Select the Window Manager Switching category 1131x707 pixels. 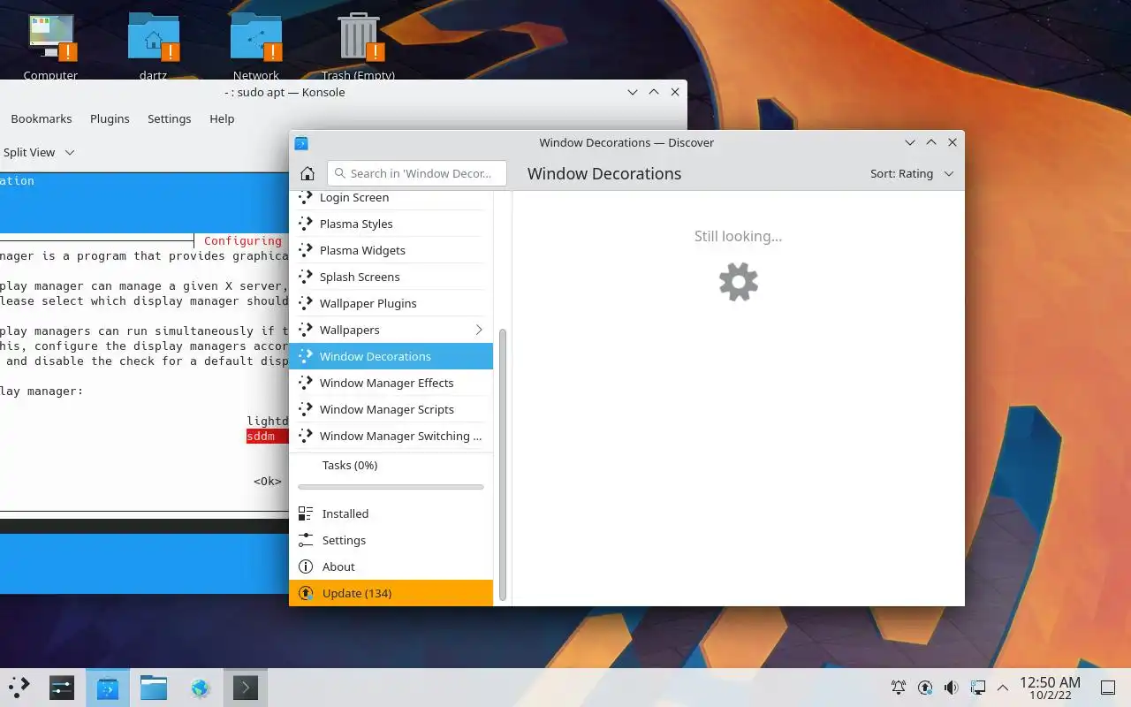tap(391, 436)
